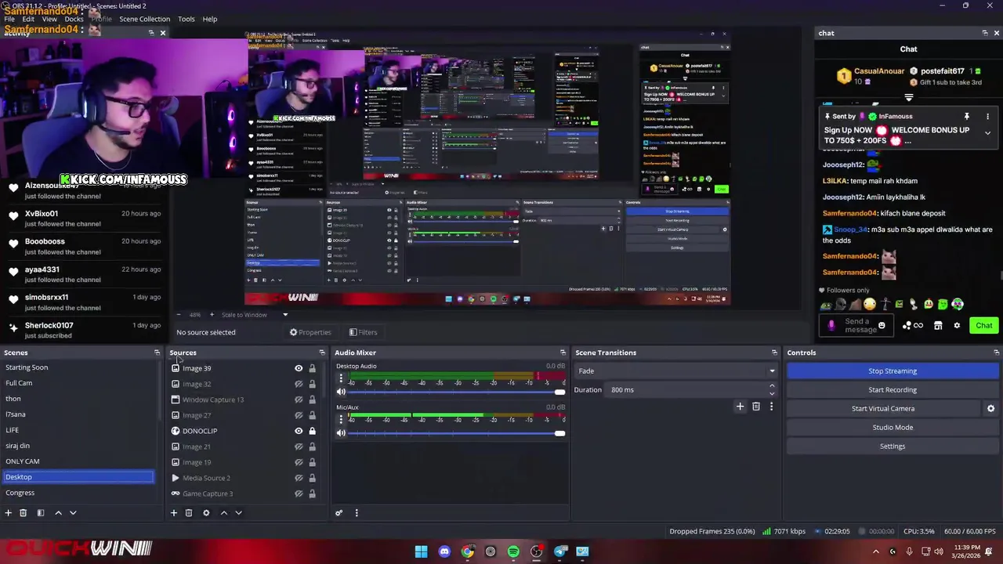Add a scene transition plus icon
The height and width of the screenshot is (564, 1003).
click(x=740, y=407)
